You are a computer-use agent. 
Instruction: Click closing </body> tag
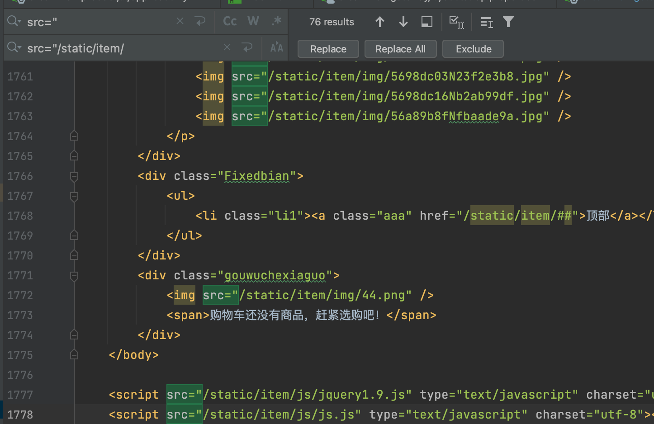tap(134, 355)
